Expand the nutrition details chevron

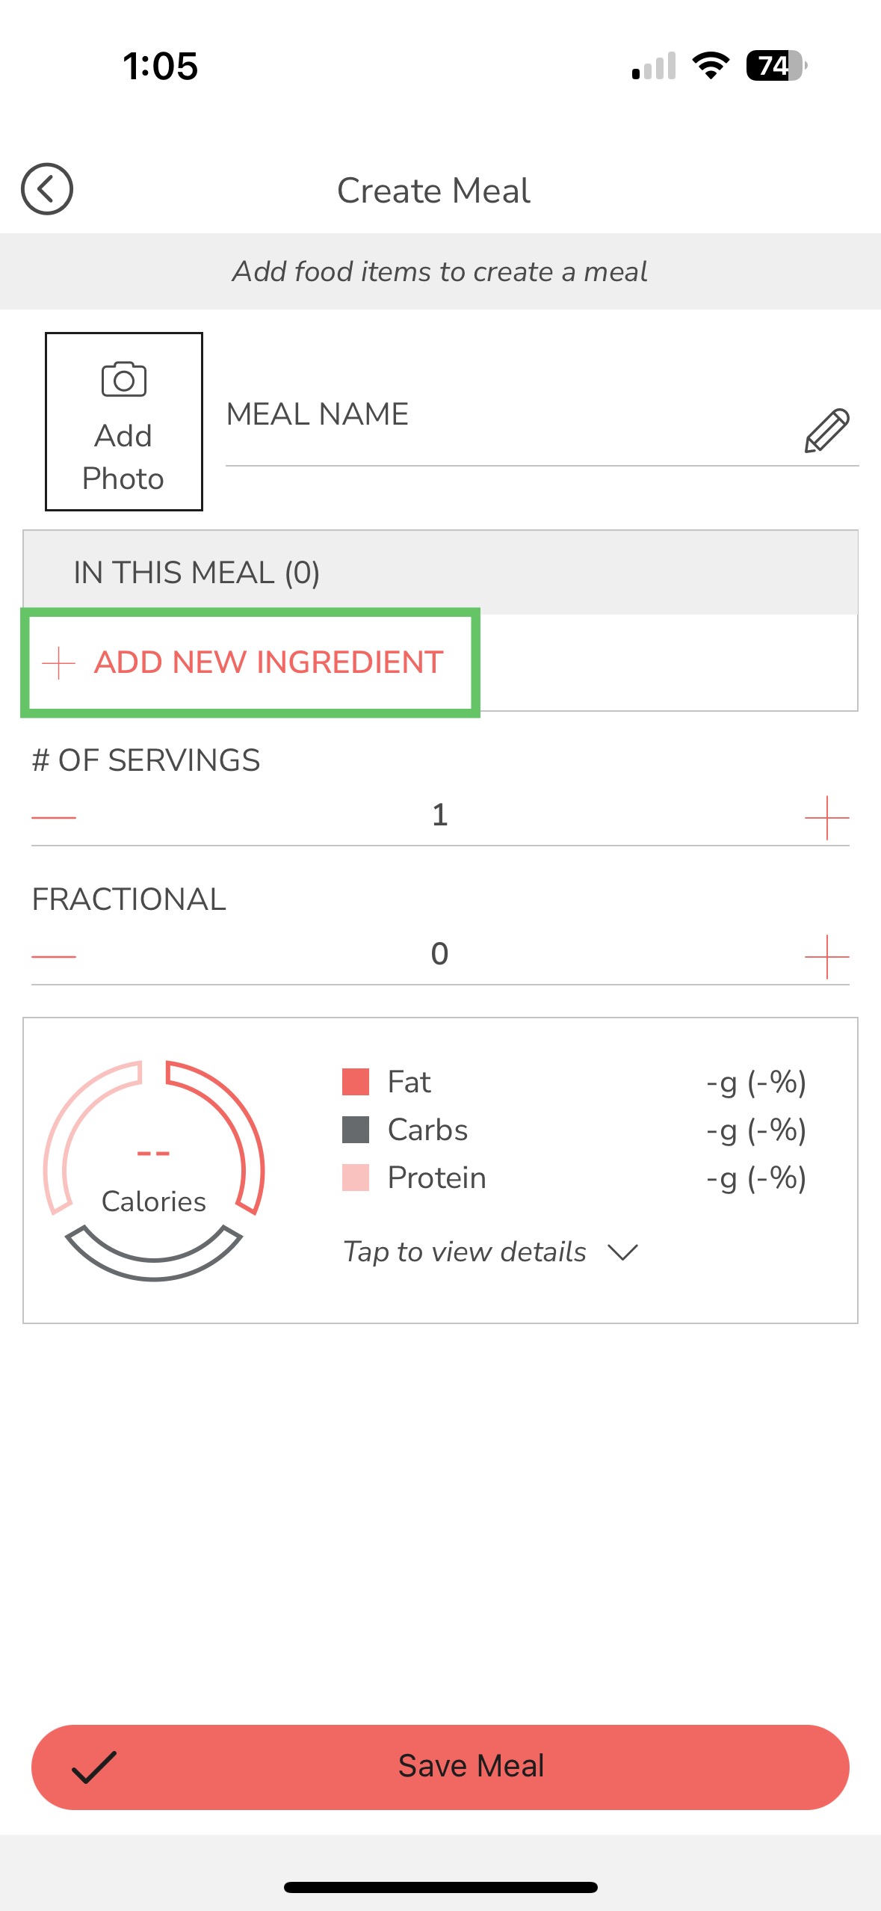pos(622,1252)
